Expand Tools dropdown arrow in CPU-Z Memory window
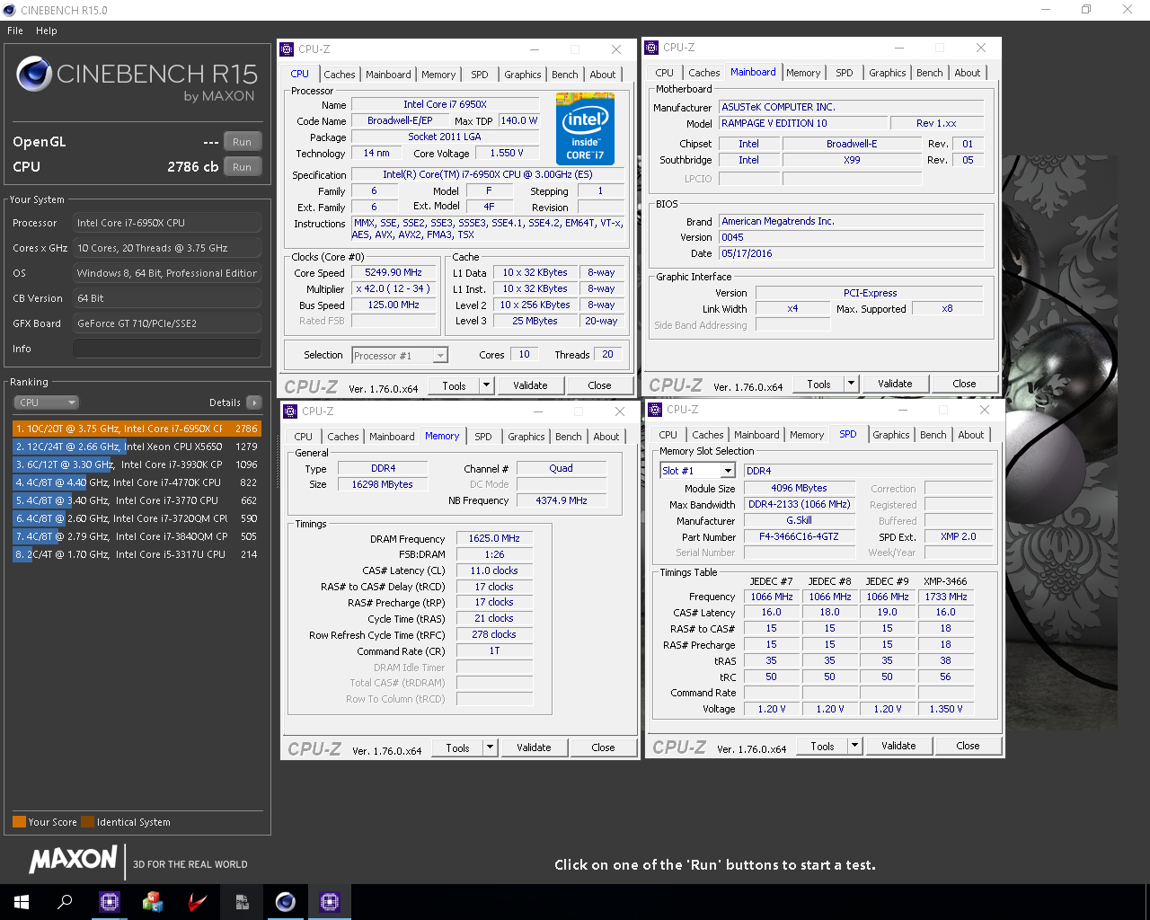Viewport: 1150px width, 920px height. [x=491, y=747]
